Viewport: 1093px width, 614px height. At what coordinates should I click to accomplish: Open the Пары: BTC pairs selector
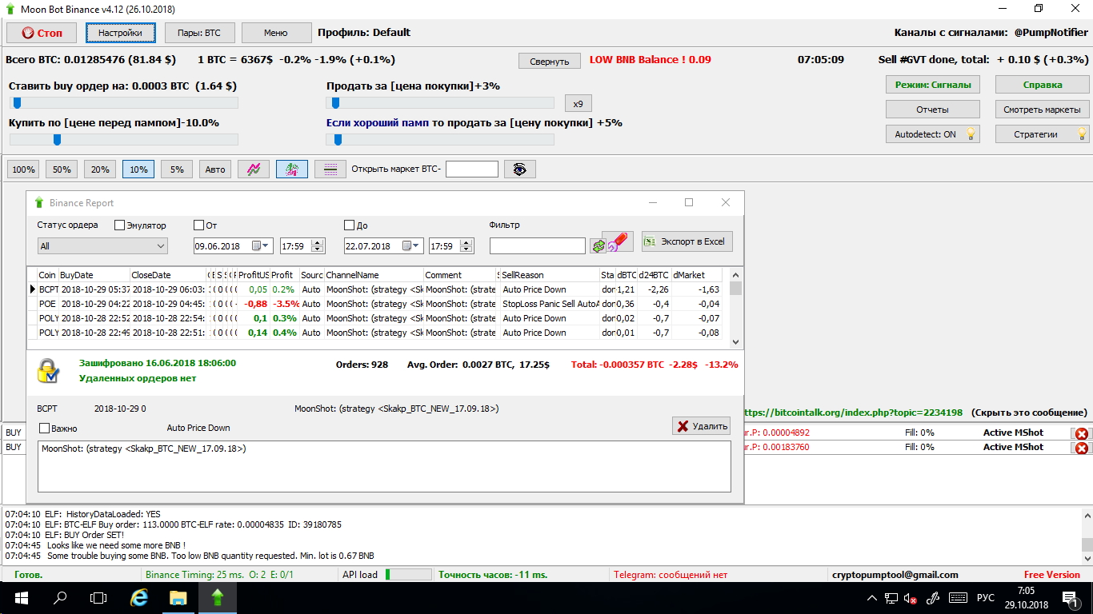(198, 33)
